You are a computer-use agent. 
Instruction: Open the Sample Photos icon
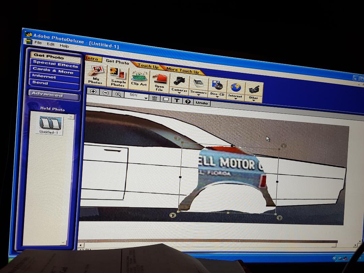118,77
